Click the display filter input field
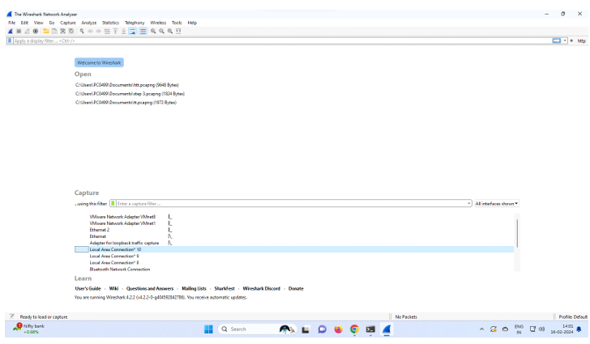The image size is (590, 344). click(282, 40)
